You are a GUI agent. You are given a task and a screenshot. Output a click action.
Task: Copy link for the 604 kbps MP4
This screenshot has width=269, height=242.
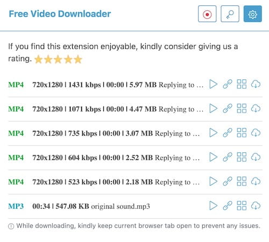coord(228,157)
